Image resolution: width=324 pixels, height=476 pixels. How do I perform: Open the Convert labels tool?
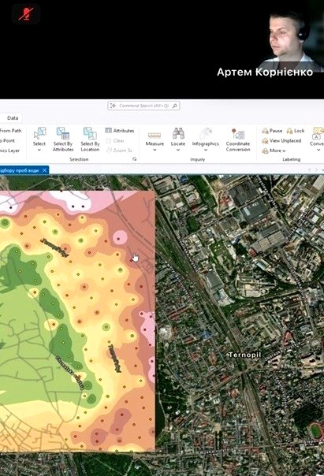tap(318, 136)
